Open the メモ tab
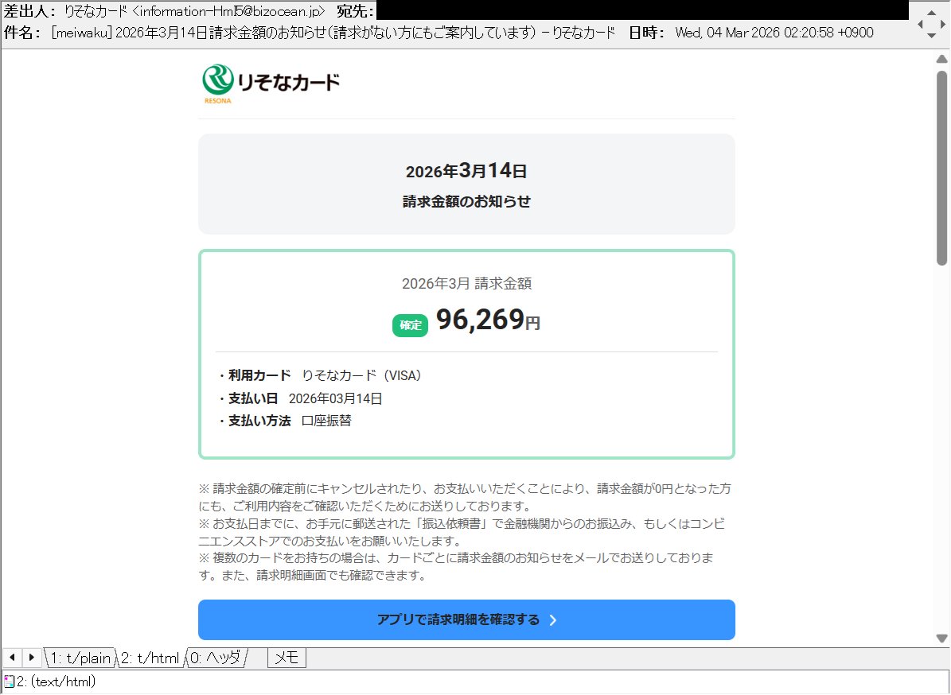Screen dimensions: 951x695 pos(285,658)
